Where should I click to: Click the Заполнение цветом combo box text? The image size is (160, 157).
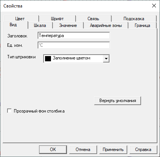coord(71,58)
